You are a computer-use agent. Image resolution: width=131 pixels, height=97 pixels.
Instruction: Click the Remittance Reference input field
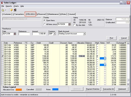(x=24, y=34)
